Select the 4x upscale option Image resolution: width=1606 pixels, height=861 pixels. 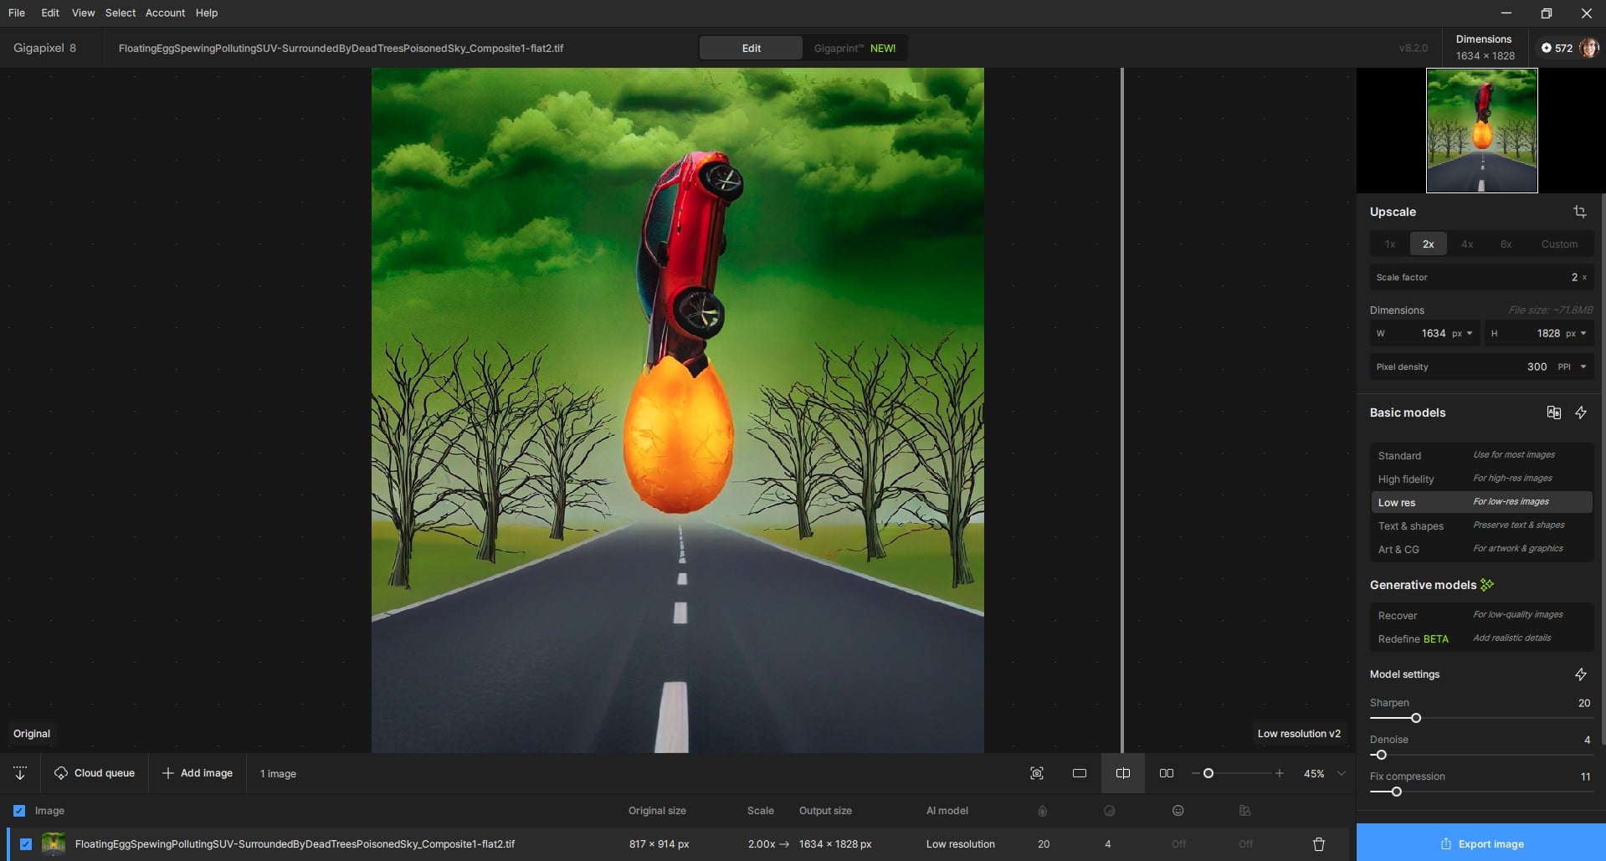(x=1467, y=244)
